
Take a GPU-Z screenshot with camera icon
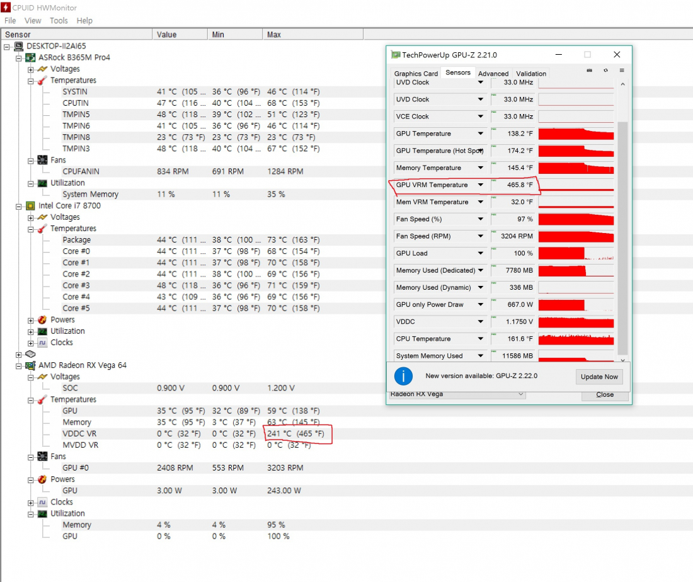click(x=589, y=71)
